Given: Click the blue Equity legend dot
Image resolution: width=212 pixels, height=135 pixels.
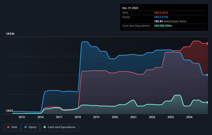Looking at the screenshot, I should 26,127.
